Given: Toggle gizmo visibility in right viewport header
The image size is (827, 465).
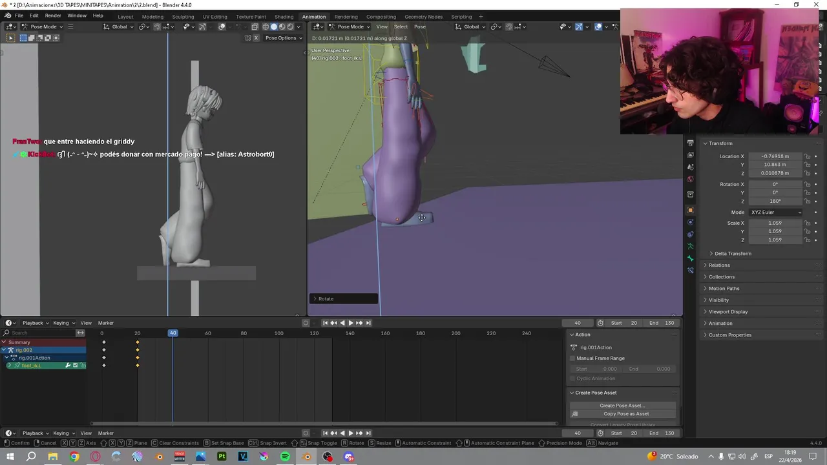Looking at the screenshot, I should tap(578, 26).
